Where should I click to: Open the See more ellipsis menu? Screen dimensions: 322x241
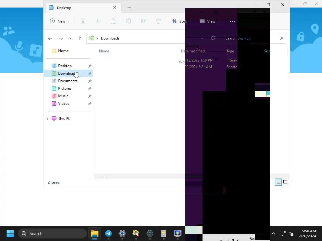(232, 21)
